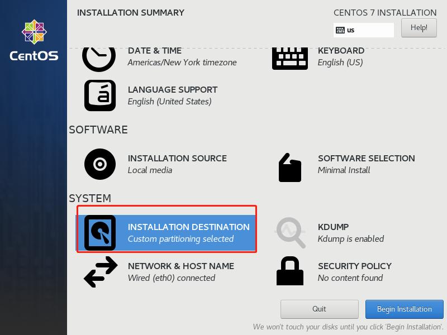447x335 pixels.
Task: Open Network & Host Name settings
Action: 99,271
